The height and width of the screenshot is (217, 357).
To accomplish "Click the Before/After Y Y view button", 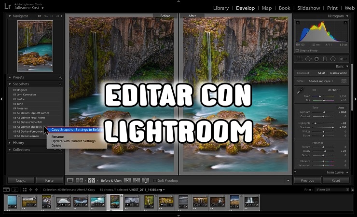I will click(91, 180).
